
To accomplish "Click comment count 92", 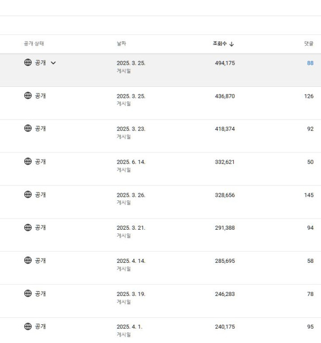I will [x=310, y=129].
